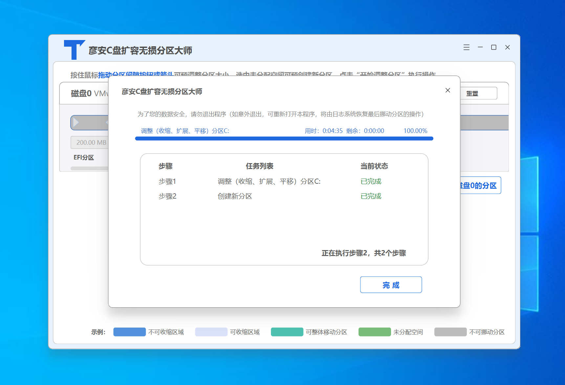
Task: Click the 可整体移动分区 teal legend swatch
Action: [287, 332]
